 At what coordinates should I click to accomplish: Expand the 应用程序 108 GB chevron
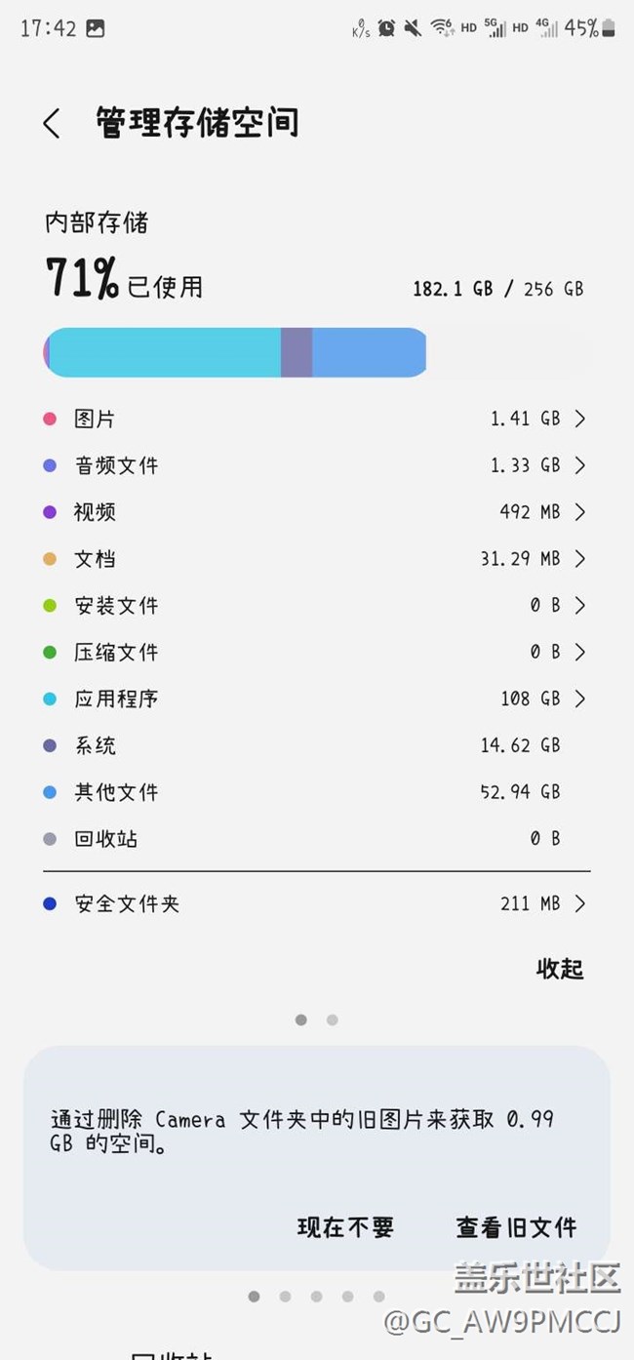pyautogui.click(x=580, y=699)
